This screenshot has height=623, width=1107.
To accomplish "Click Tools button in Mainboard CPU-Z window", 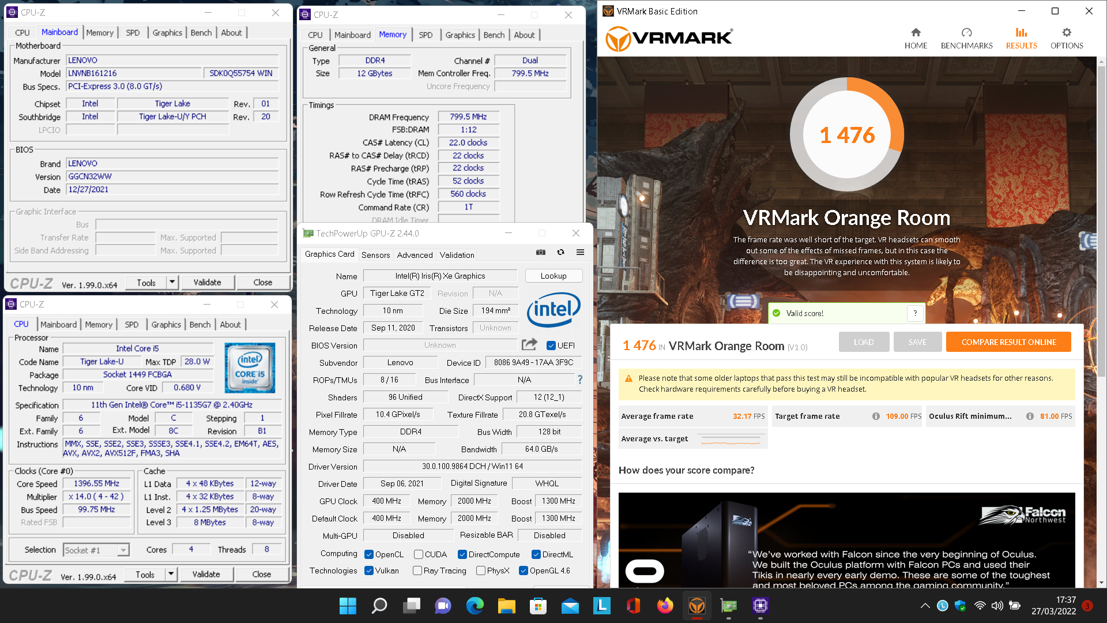I will coord(146,282).
